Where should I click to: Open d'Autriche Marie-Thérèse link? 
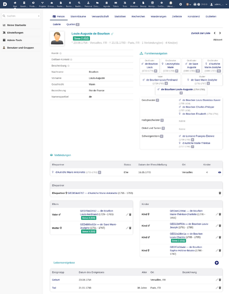coord(197,143)
